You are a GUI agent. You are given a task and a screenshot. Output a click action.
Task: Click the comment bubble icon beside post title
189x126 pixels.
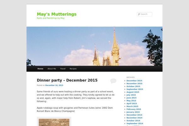pos(113,81)
